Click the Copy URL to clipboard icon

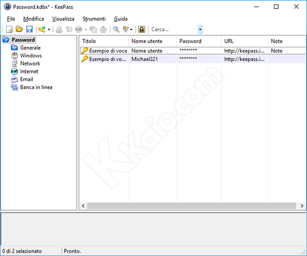pyautogui.click(x=93, y=29)
